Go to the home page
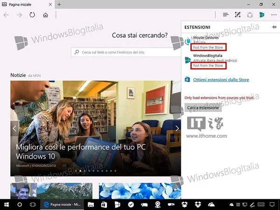 pos(46,15)
